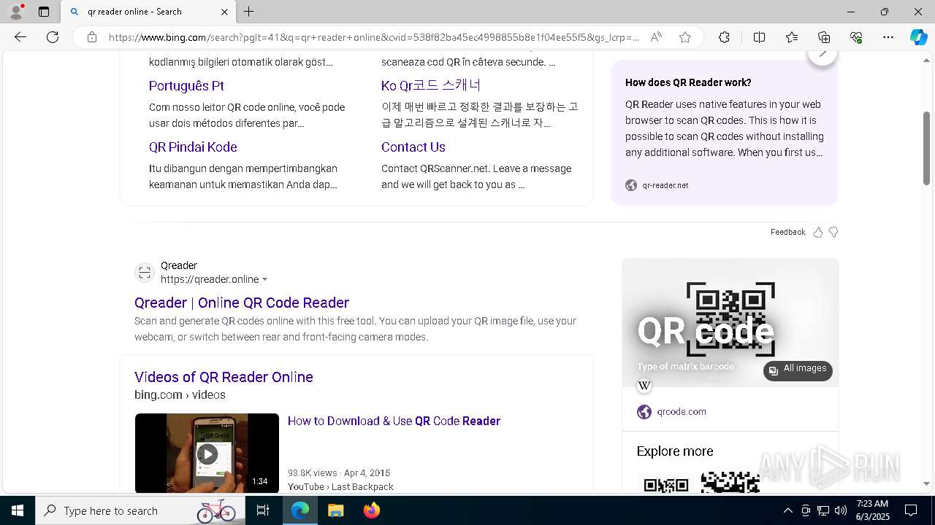View site information lock icon
Viewport: 935px width, 525px height.
(91, 37)
